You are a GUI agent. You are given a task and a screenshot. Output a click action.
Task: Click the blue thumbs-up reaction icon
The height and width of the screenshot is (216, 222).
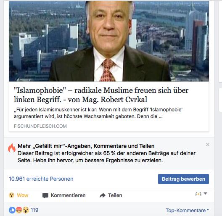pos(12,210)
